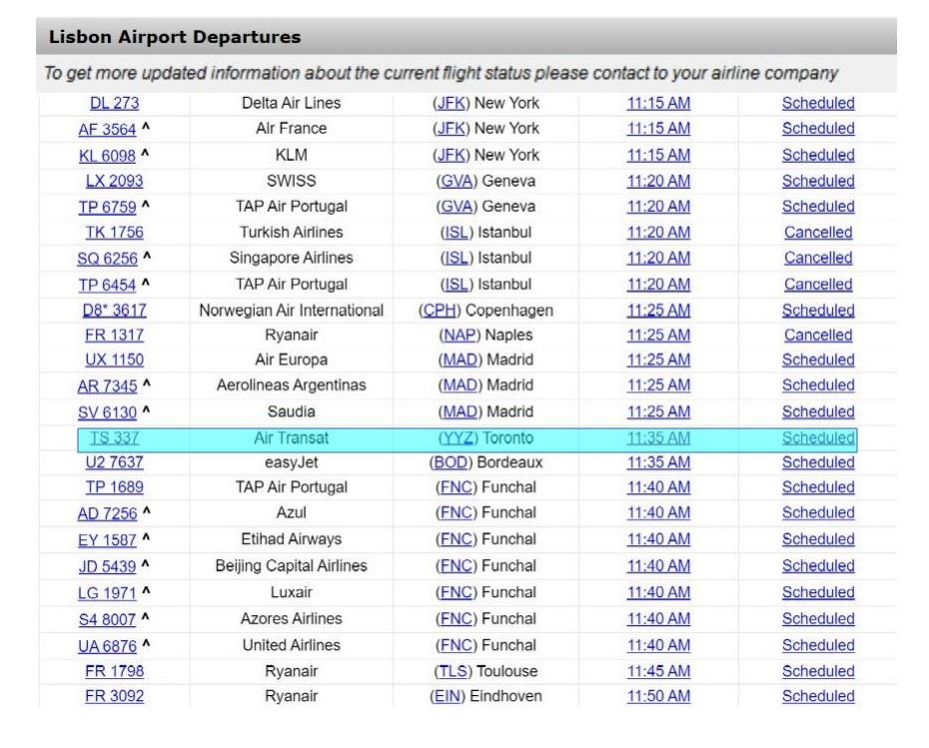The width and height of the screenshot is (929, 748).
Task: Click Scheduled status for Norwegian Air International
Action: (818, 311)
